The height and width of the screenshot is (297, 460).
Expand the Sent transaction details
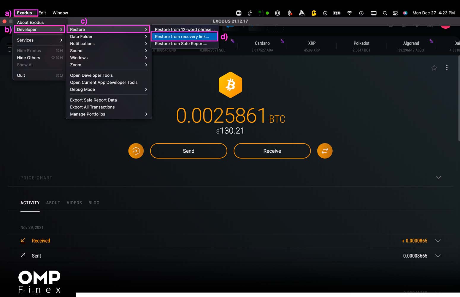[x=438, y=256]
